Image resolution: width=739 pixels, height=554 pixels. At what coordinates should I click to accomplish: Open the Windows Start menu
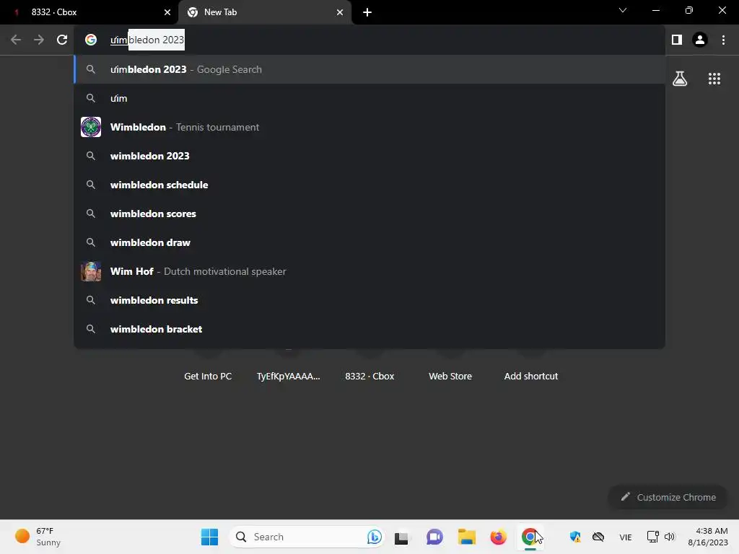[209, 537]
